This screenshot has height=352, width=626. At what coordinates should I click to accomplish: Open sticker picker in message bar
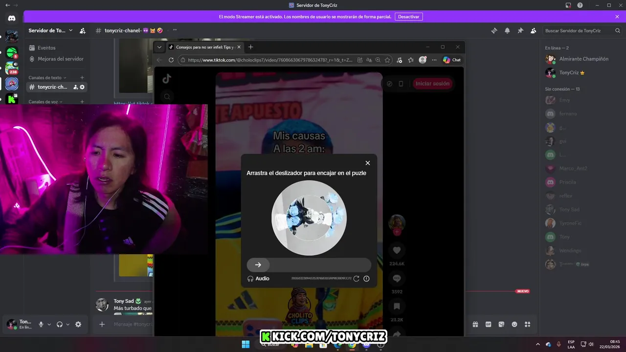coord(501,324)
